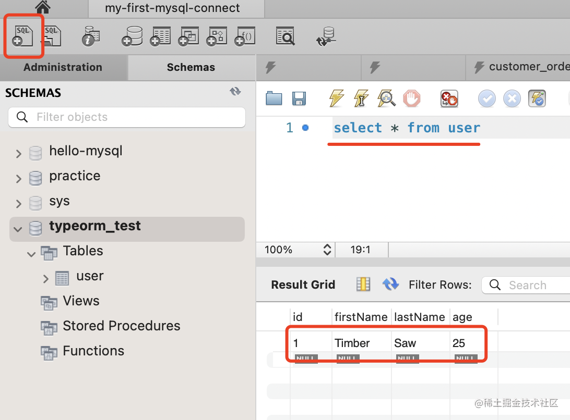The width and height of the screenshot is (570, 420).
Task: Toggle result grid wrap cell content icon
Action: 363,284
